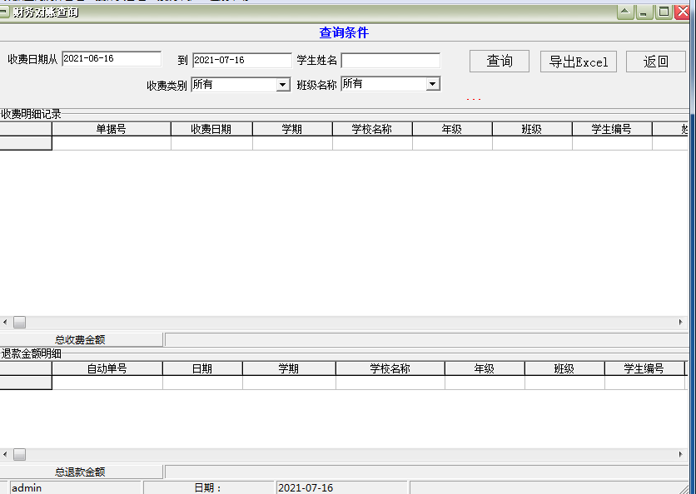Select the 年级 column header in the 退款金额明细 table
Viewport: 696px width, 494px height.
[x=485, y=368]
